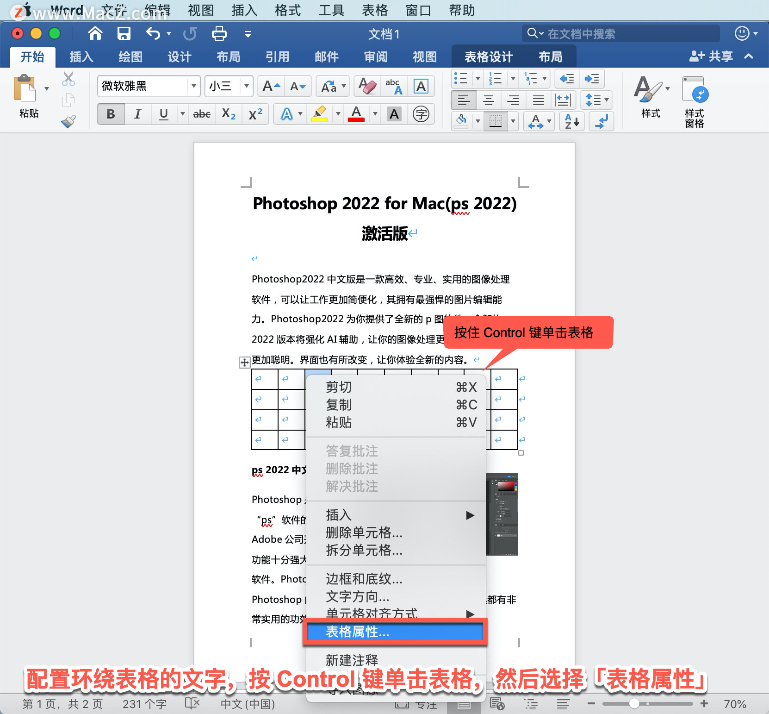This screenshot has height=714, width=769.
Task: Decrease font size with A down icon
Action: click(x=298, y=86)
